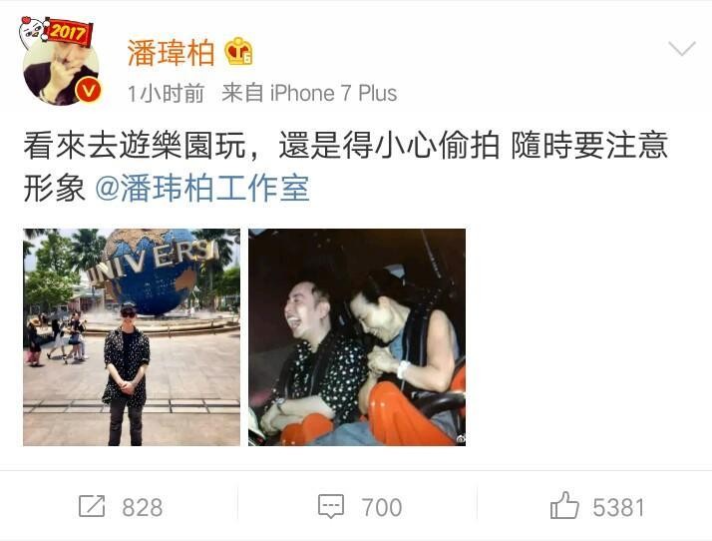Tap the 1小时前 timestamp
The height and width of the screenshot is (541, 712).
pos(166,94)
